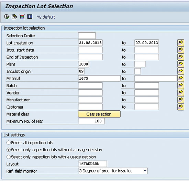Expand the Ref. field monitor dropdown
This screenshot has width=189, height=181.
(145, 171)
